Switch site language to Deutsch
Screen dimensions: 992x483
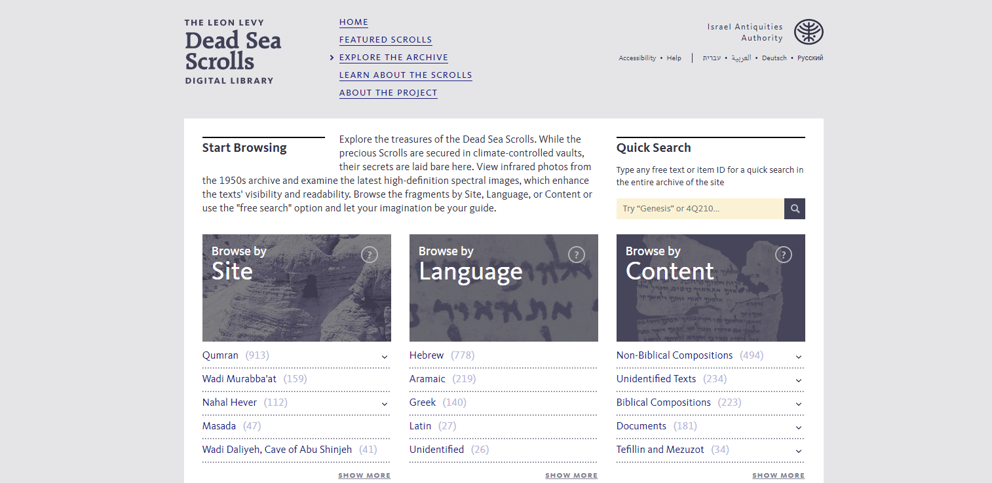click(x=774, y=58)
